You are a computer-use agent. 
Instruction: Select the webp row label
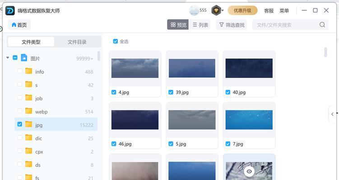click(x=41, y=112)
